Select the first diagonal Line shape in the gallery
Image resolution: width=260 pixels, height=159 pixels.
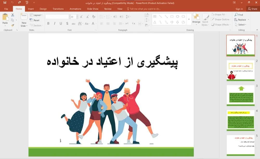point(160,17)
